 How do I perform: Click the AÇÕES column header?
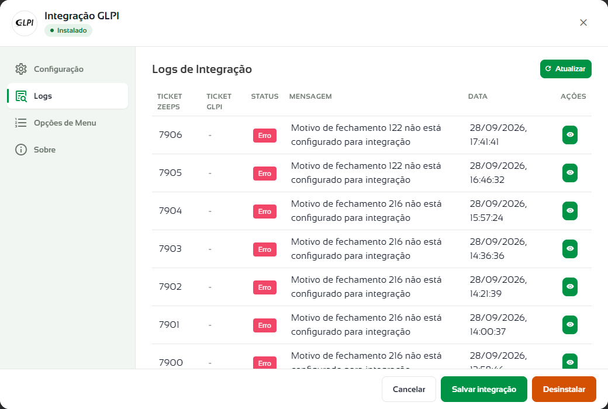[573, 96]
